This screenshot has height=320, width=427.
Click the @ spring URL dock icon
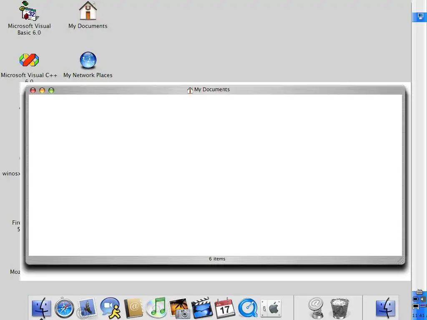pos(316,308)
